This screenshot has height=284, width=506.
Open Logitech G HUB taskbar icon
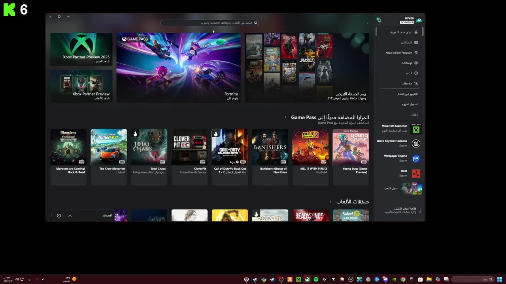click(325, 279)
